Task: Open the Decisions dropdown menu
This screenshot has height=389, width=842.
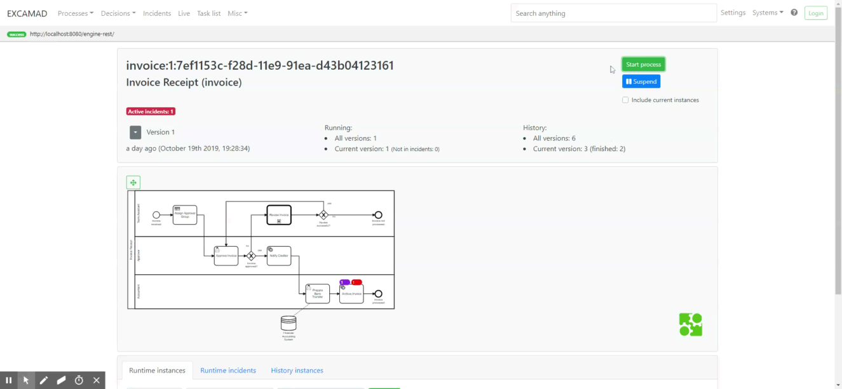Action: [x=118, y=13]
